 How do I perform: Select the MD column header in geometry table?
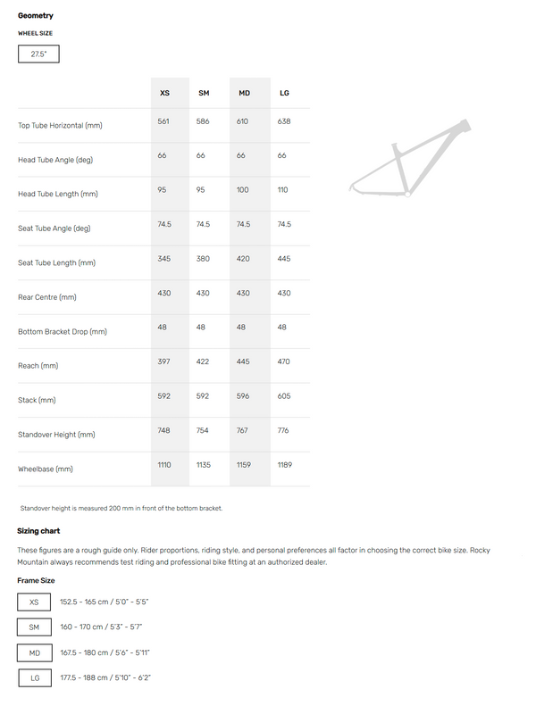[x=244, y=93]
